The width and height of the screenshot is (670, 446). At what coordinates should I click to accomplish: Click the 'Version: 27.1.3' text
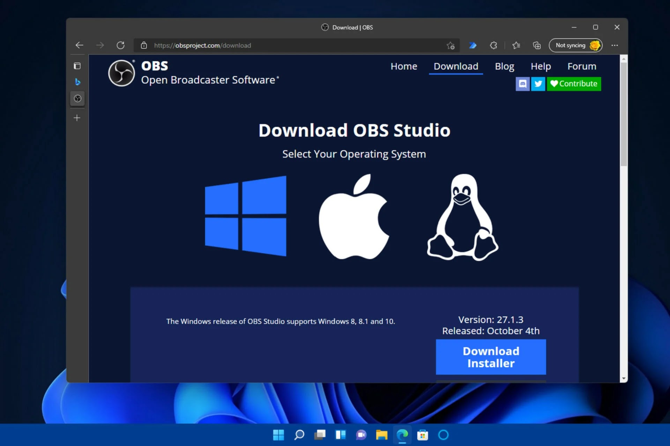tap(491, 320)
